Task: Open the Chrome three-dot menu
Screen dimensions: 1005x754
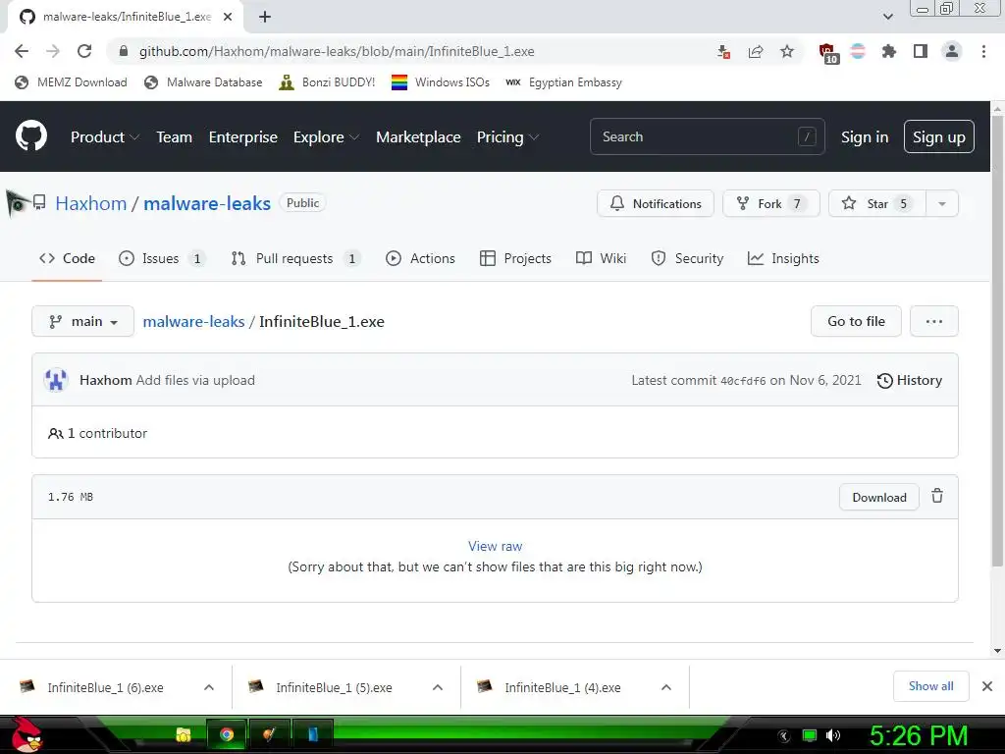Action: pyautogui.click(x=983, y=51)
